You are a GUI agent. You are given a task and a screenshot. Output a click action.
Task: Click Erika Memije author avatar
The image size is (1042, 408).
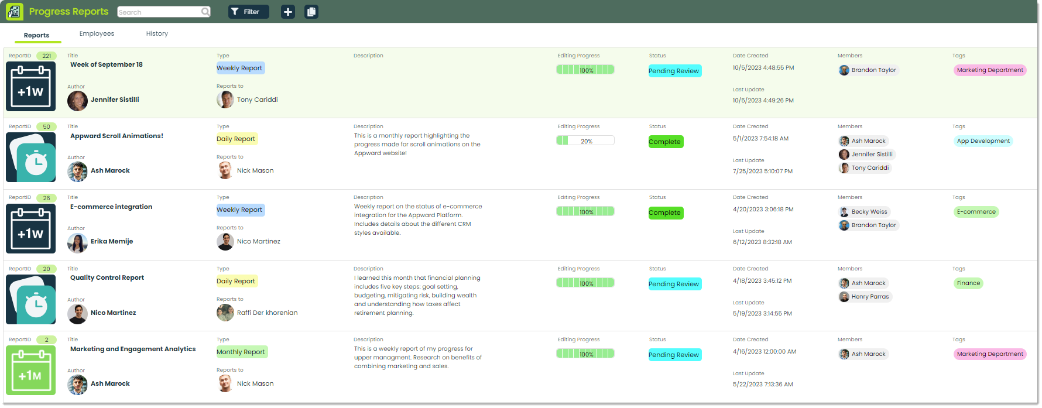click(x=77, y=242)
